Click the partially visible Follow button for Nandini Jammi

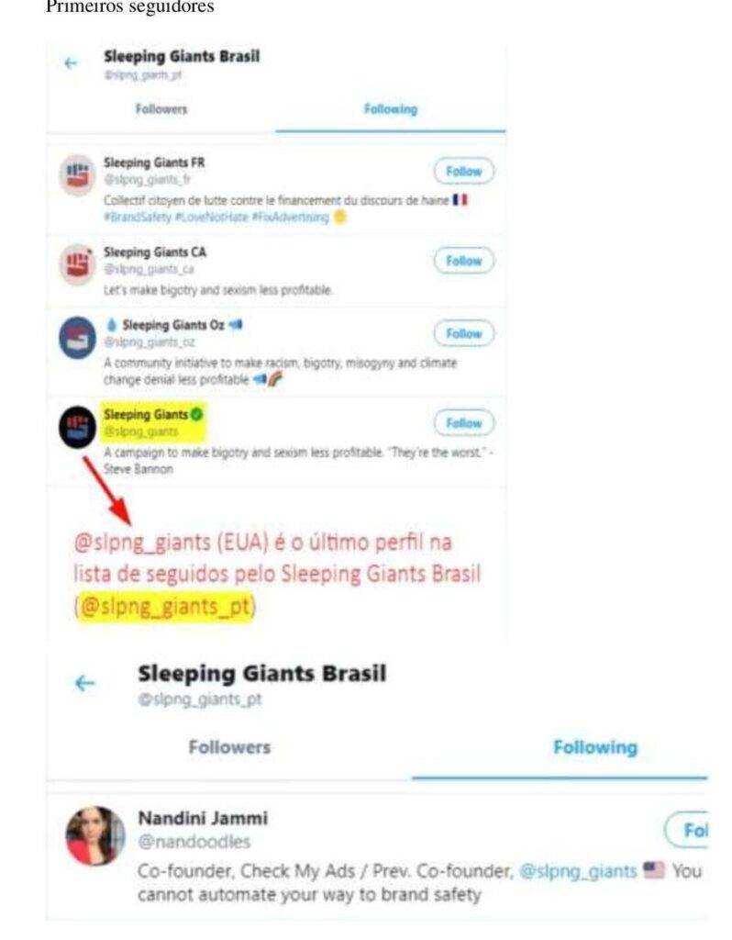(x=686, y=830)
